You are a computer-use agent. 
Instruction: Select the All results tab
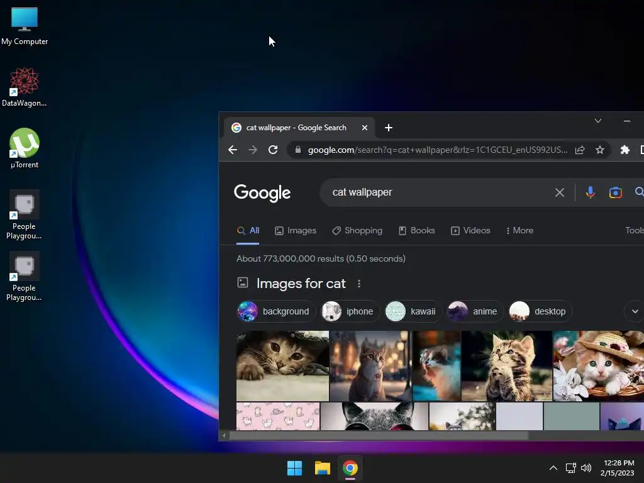coord(248,230)
